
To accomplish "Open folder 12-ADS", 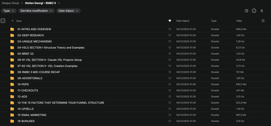I will 22,97.
